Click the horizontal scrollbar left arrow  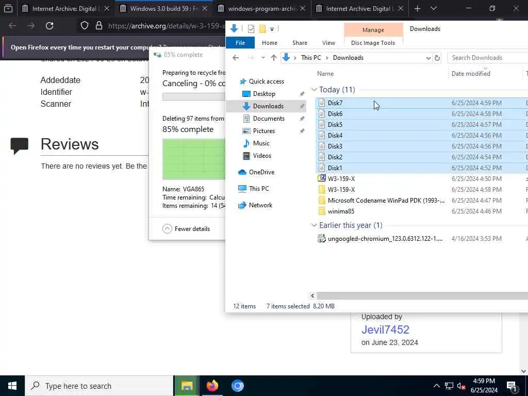click(312, 295)
